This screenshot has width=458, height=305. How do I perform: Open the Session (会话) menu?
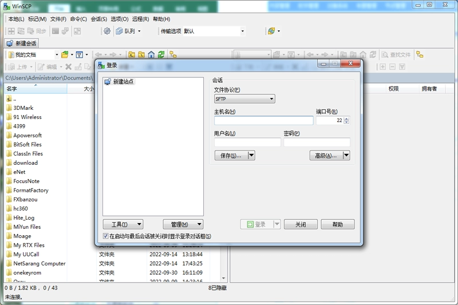(98, 19)
